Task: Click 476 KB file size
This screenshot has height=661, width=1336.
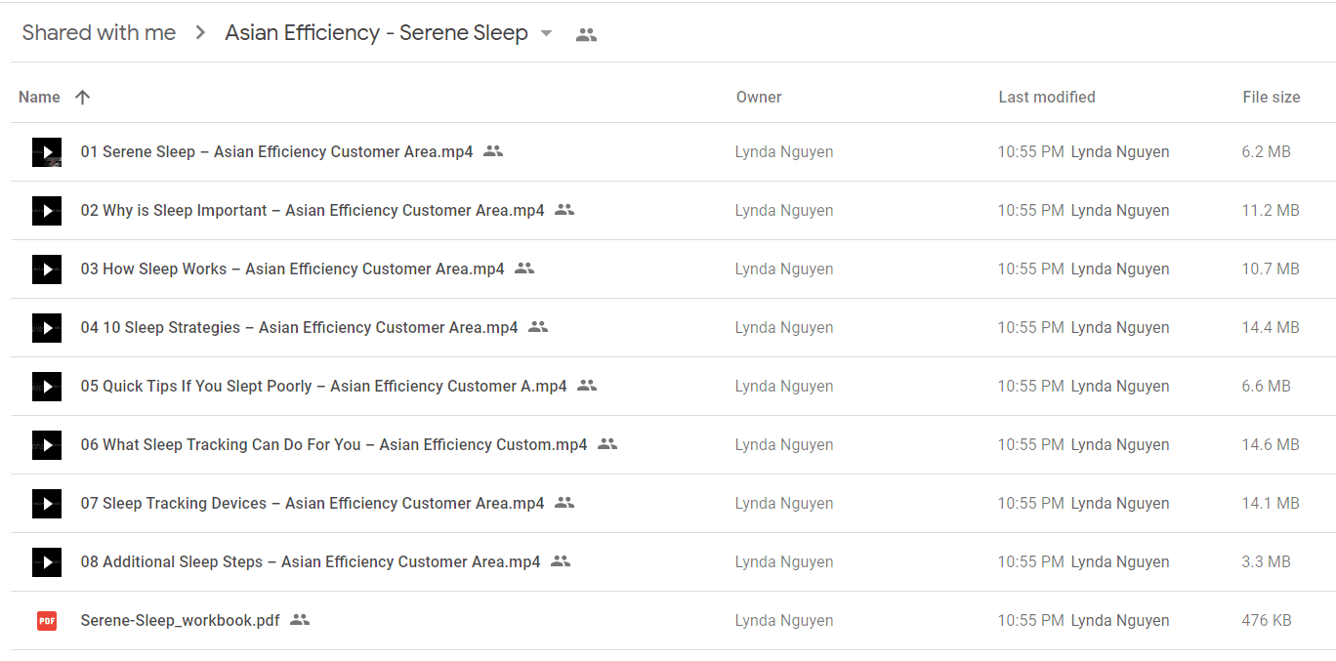Action: (x=1268, y=620)
